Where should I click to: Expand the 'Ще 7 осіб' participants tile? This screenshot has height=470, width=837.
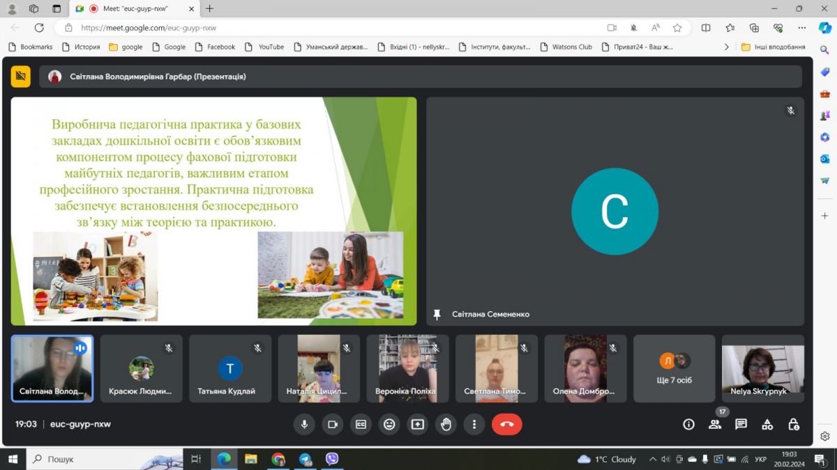coord(674,368)
